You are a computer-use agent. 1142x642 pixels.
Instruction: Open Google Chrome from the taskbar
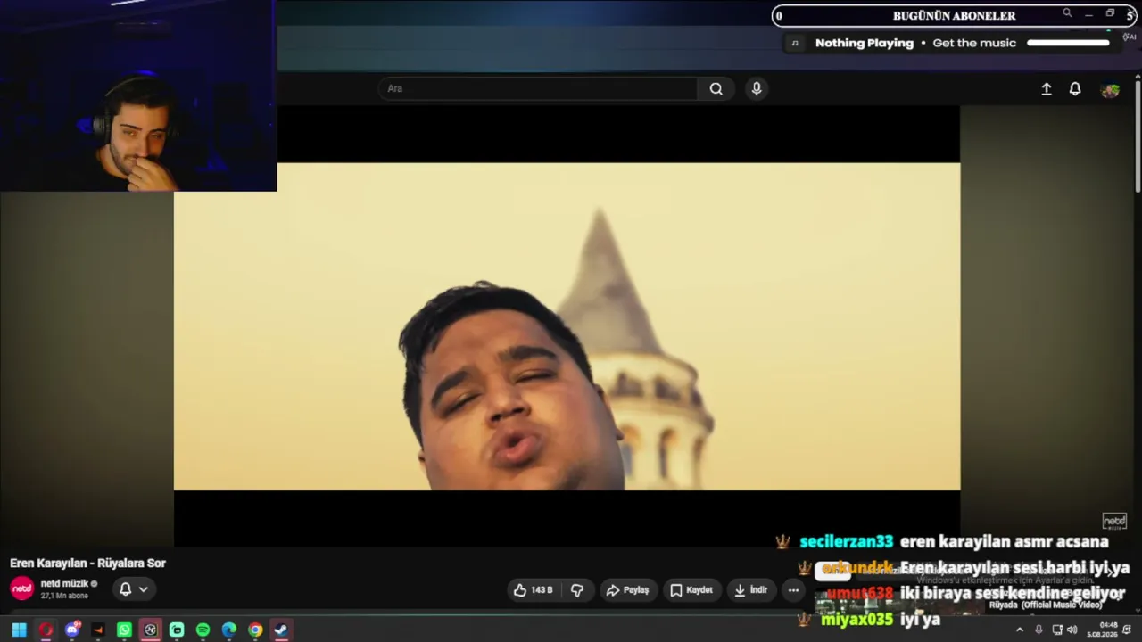pyautogui.click(x=255, y=630)
